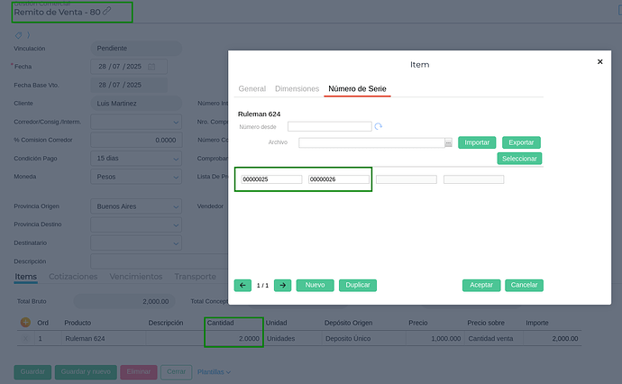Go to next item with right arrow
This screenshot has height=384, width=622.
[x=282, y=285]
